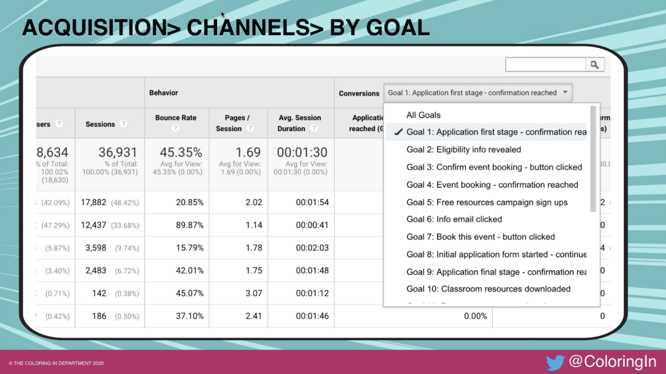Screen dimensions: 666x374
Task: Click the Behavior group header
Action: tap(163, 93)
